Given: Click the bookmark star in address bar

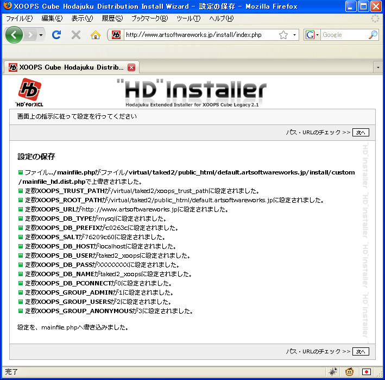Looking at the screenshot, I should [283, 35].
